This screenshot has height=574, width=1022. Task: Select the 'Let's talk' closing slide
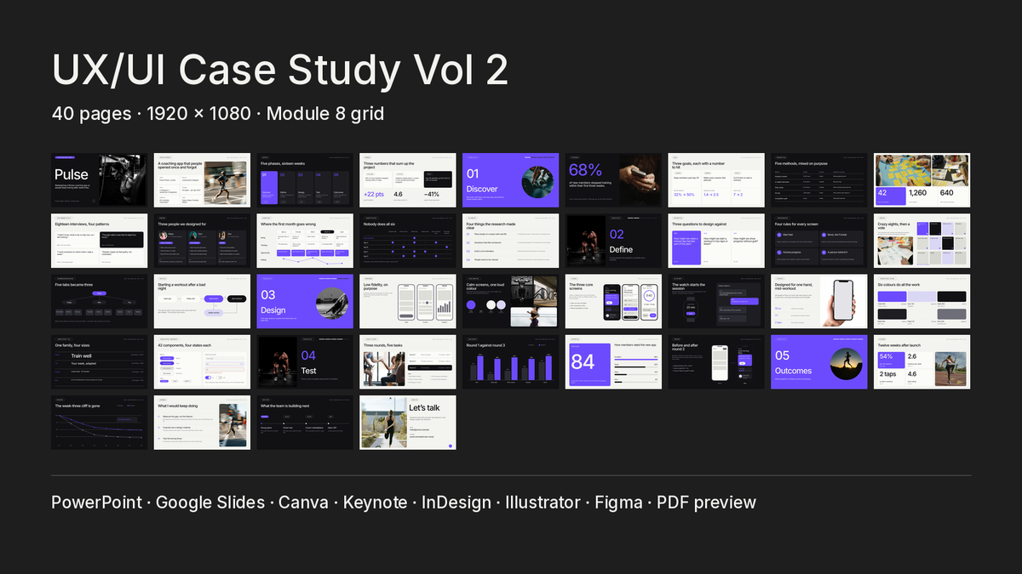click(408, 422)
